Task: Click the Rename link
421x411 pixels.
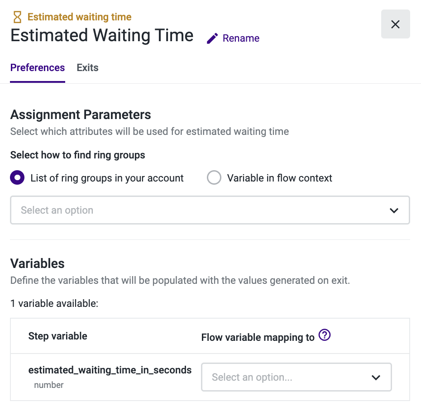Action: (241, 38)
